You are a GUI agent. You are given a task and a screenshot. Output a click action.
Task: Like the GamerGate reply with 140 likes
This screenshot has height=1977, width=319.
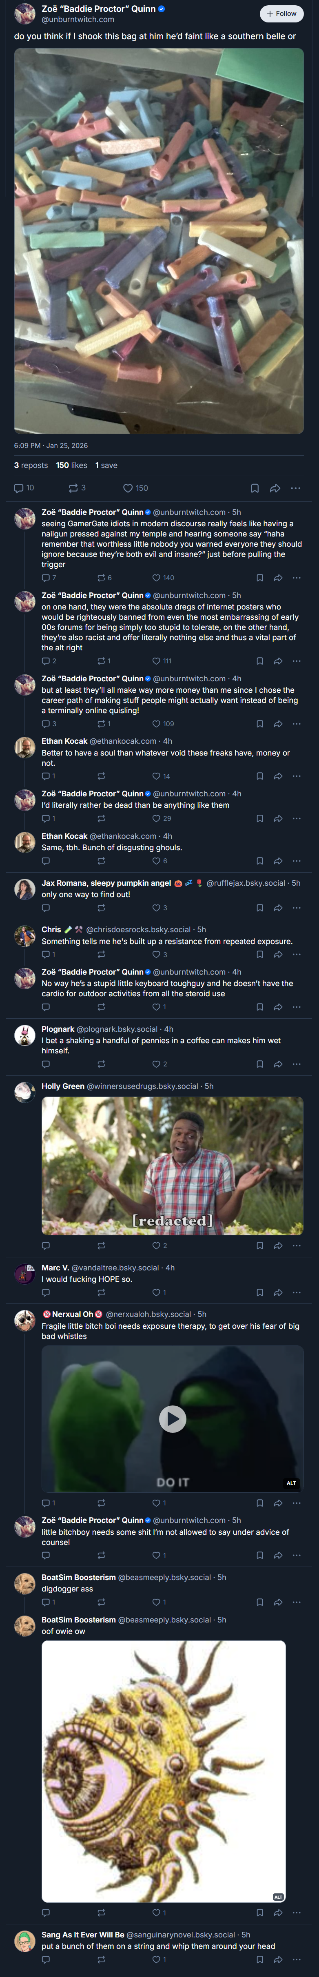tap(163, 578)
